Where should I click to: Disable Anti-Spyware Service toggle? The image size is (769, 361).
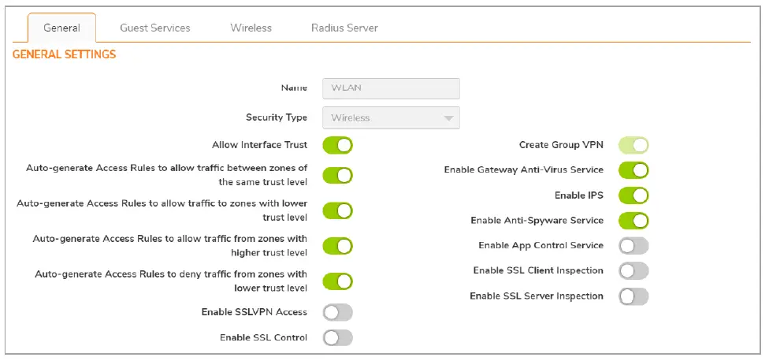tap(633, 221)
